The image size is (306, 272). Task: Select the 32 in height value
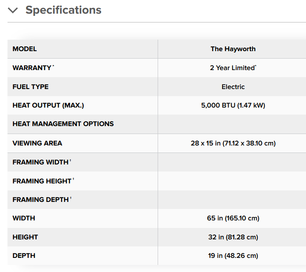coord(233,237)
